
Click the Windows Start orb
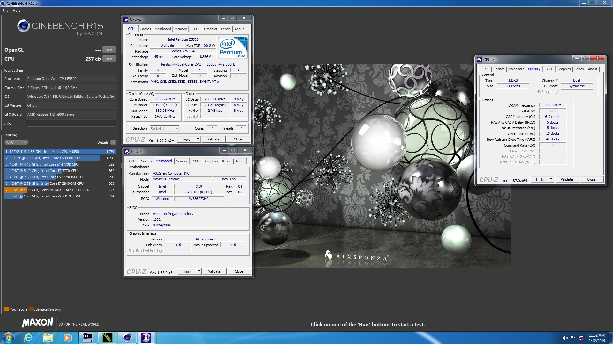pyautogui.click(x=9, y=338)
